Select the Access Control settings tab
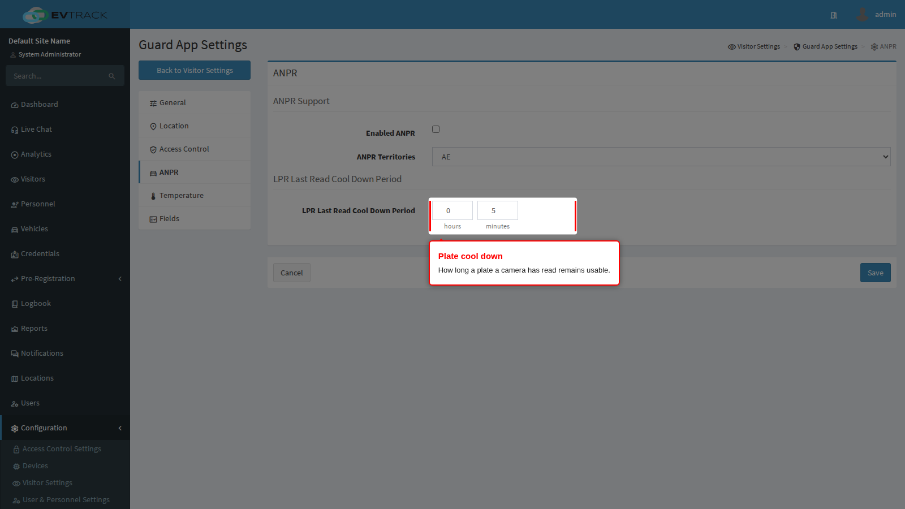The width and height of the screenshot is (905, 509). click(195, 149)
